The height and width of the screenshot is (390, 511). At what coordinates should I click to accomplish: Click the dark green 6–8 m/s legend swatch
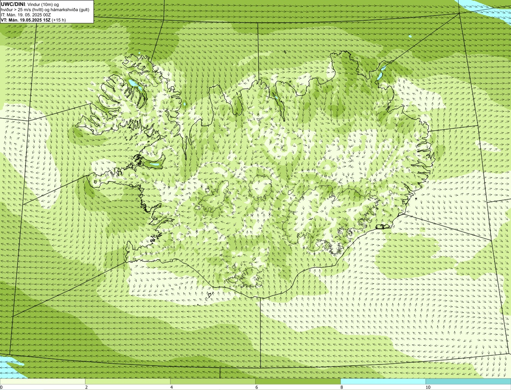click(x=298, y=382)
